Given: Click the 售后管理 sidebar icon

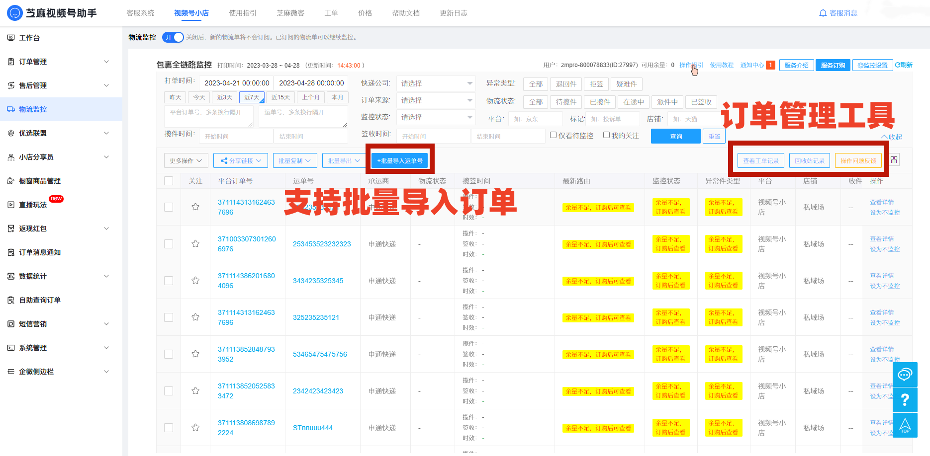Looking at the screenshot, I should click(x=11, y=85).
